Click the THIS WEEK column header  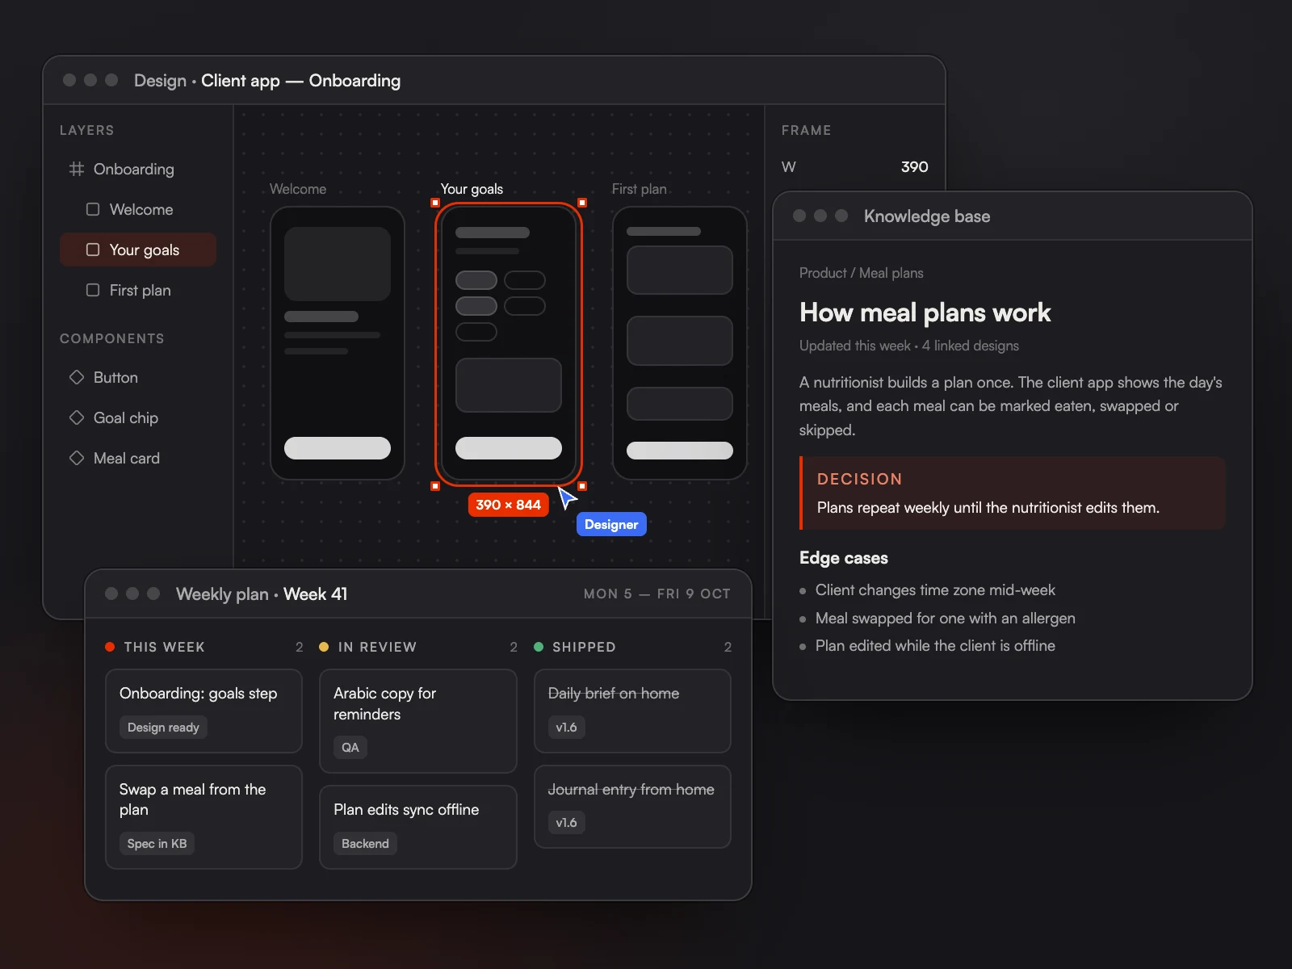click(165, 647)
